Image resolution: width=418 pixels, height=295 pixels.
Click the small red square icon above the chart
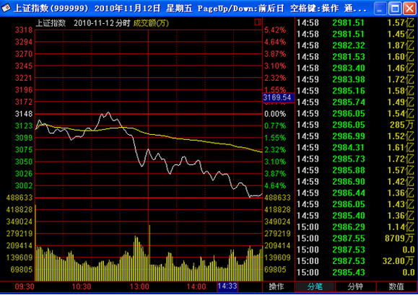coord(258,22)
